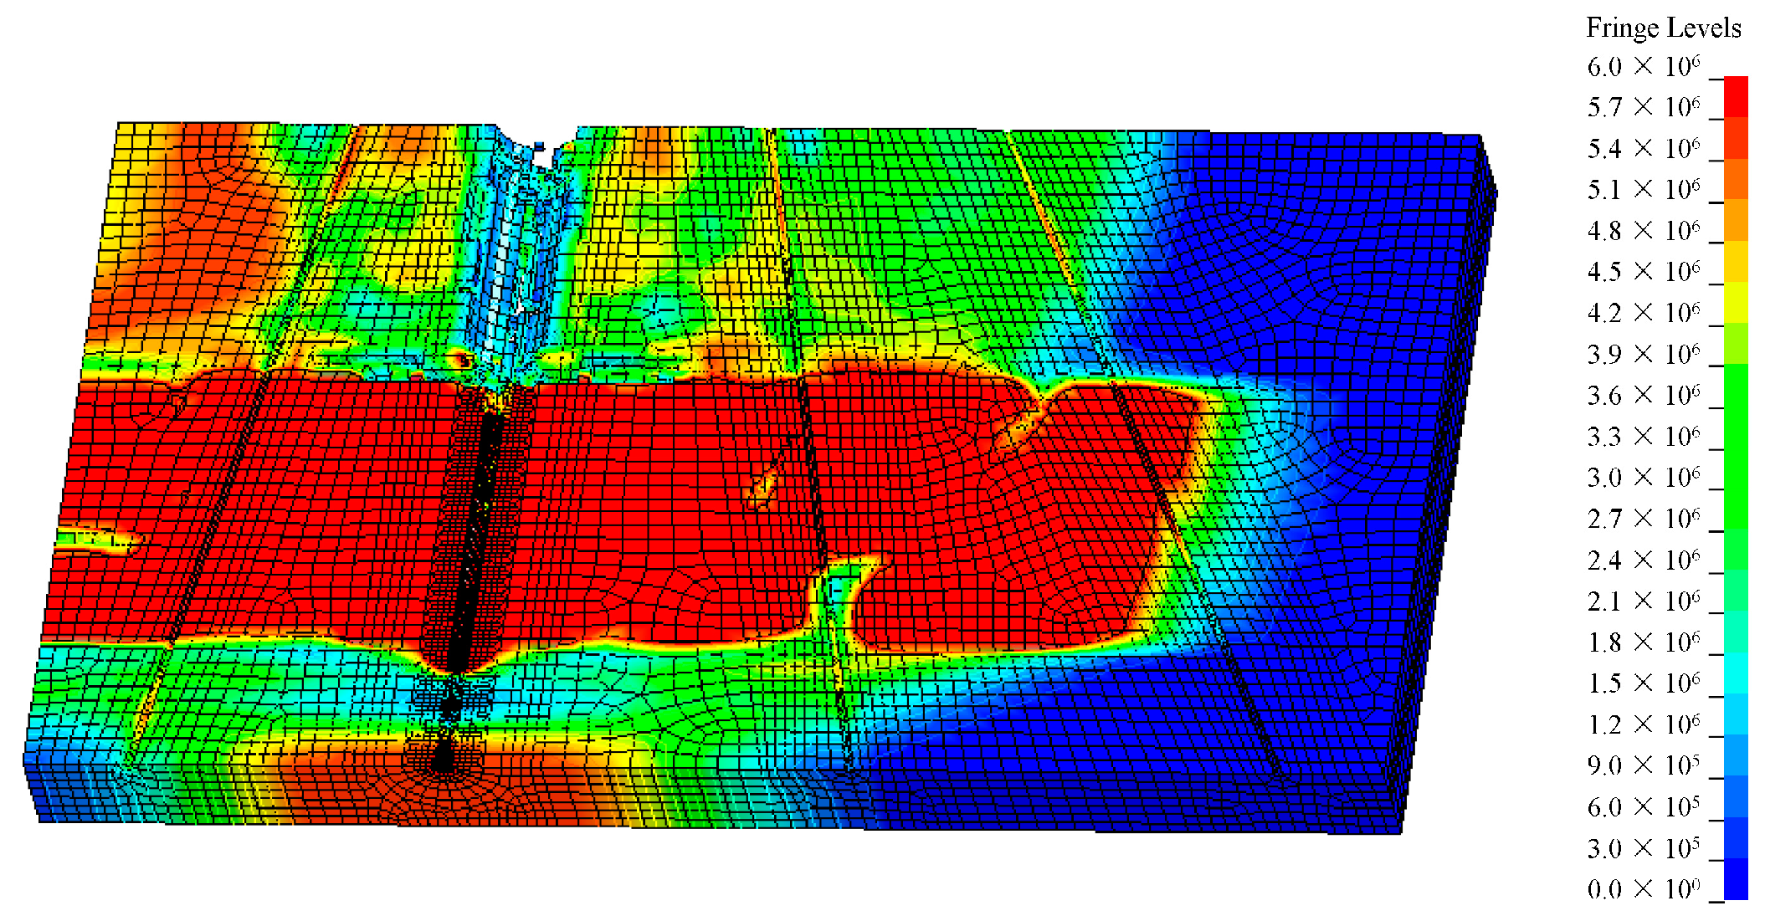Click the damaged notch at model top edge
The width and height of the screenshot is (1765, 916).
point(542,151)
